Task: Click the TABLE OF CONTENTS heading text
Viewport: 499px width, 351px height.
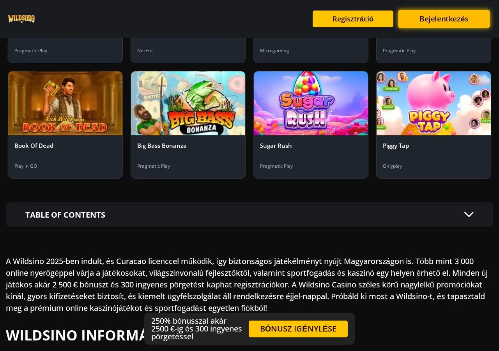Action: coord(65,215)
